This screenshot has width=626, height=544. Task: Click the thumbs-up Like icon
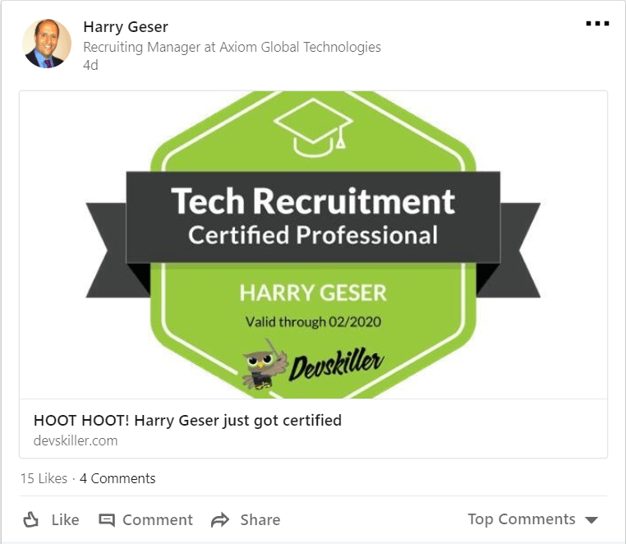click(31, 519)
